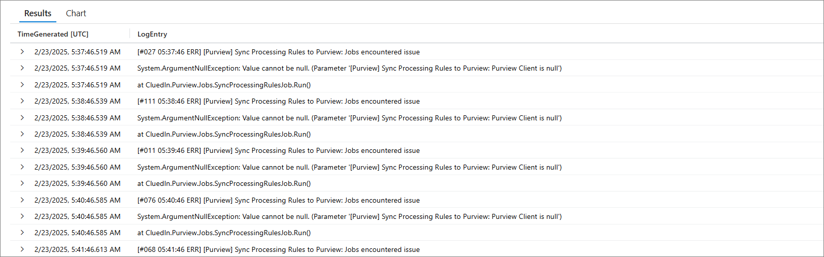Viewport: 824px width, 257px height.
Task: Expand the SyncProcessingRulesJob.Run() row at 5:39:46.560 AM
Action: pos(22,183)
